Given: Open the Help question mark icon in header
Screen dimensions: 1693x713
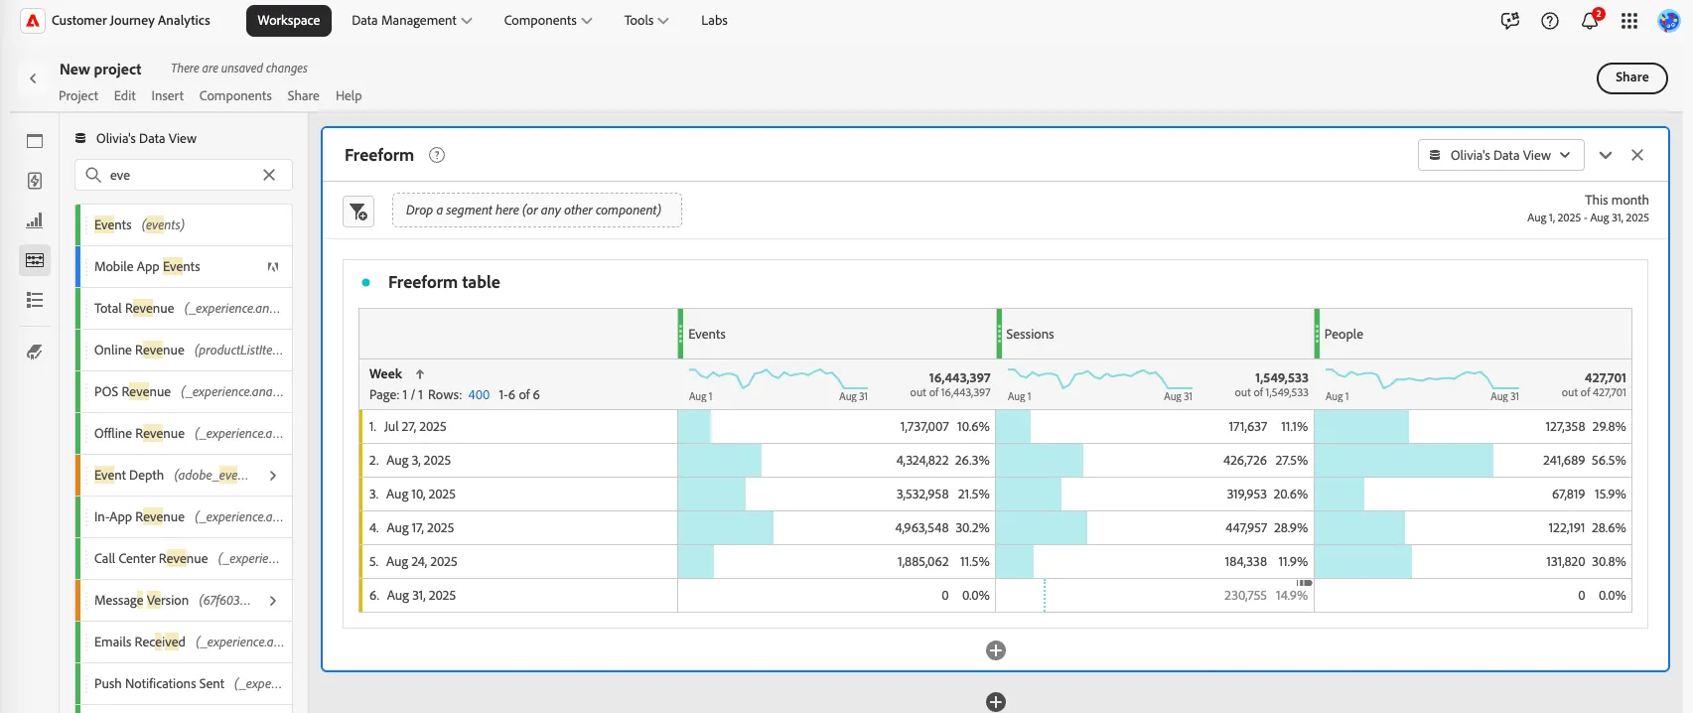Looking at the screenshot, I should [x=1550, y=21].
